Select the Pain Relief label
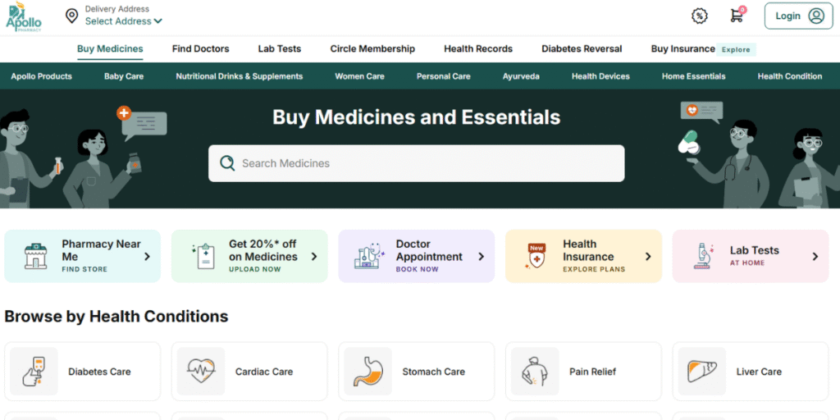 (593, 372)
